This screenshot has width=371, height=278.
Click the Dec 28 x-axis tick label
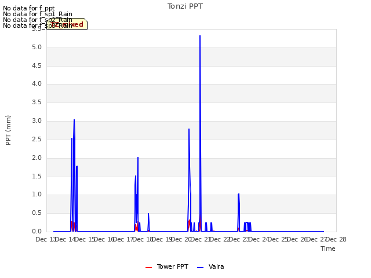pos(336,240)
